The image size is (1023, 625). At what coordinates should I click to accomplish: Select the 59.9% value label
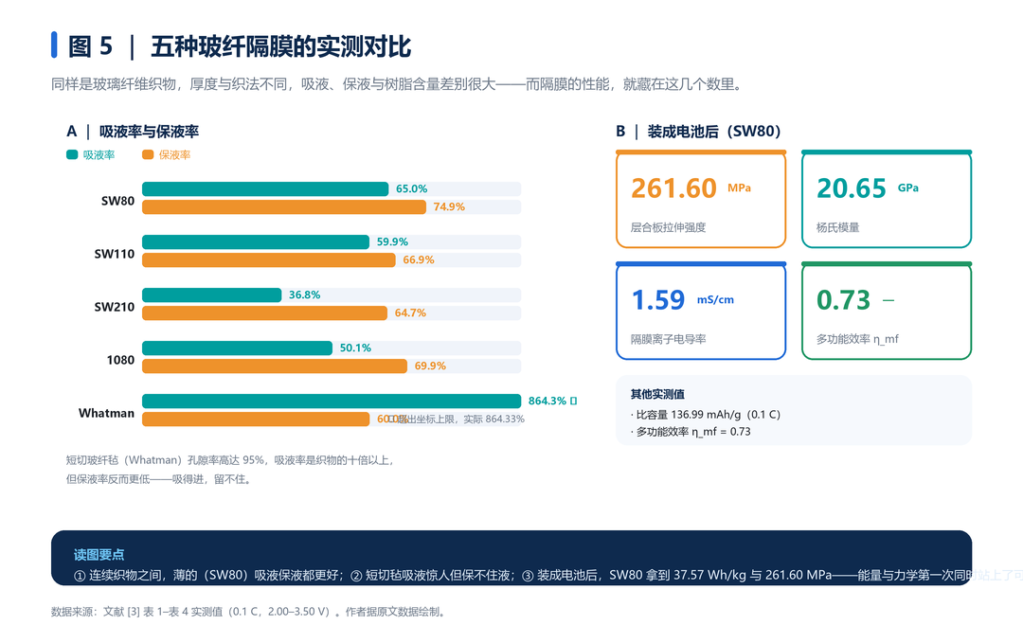pyautogui.click(x=392, y=242)
